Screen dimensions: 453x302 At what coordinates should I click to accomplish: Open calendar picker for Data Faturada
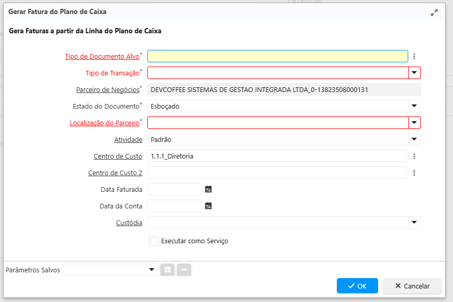point(208,189)
